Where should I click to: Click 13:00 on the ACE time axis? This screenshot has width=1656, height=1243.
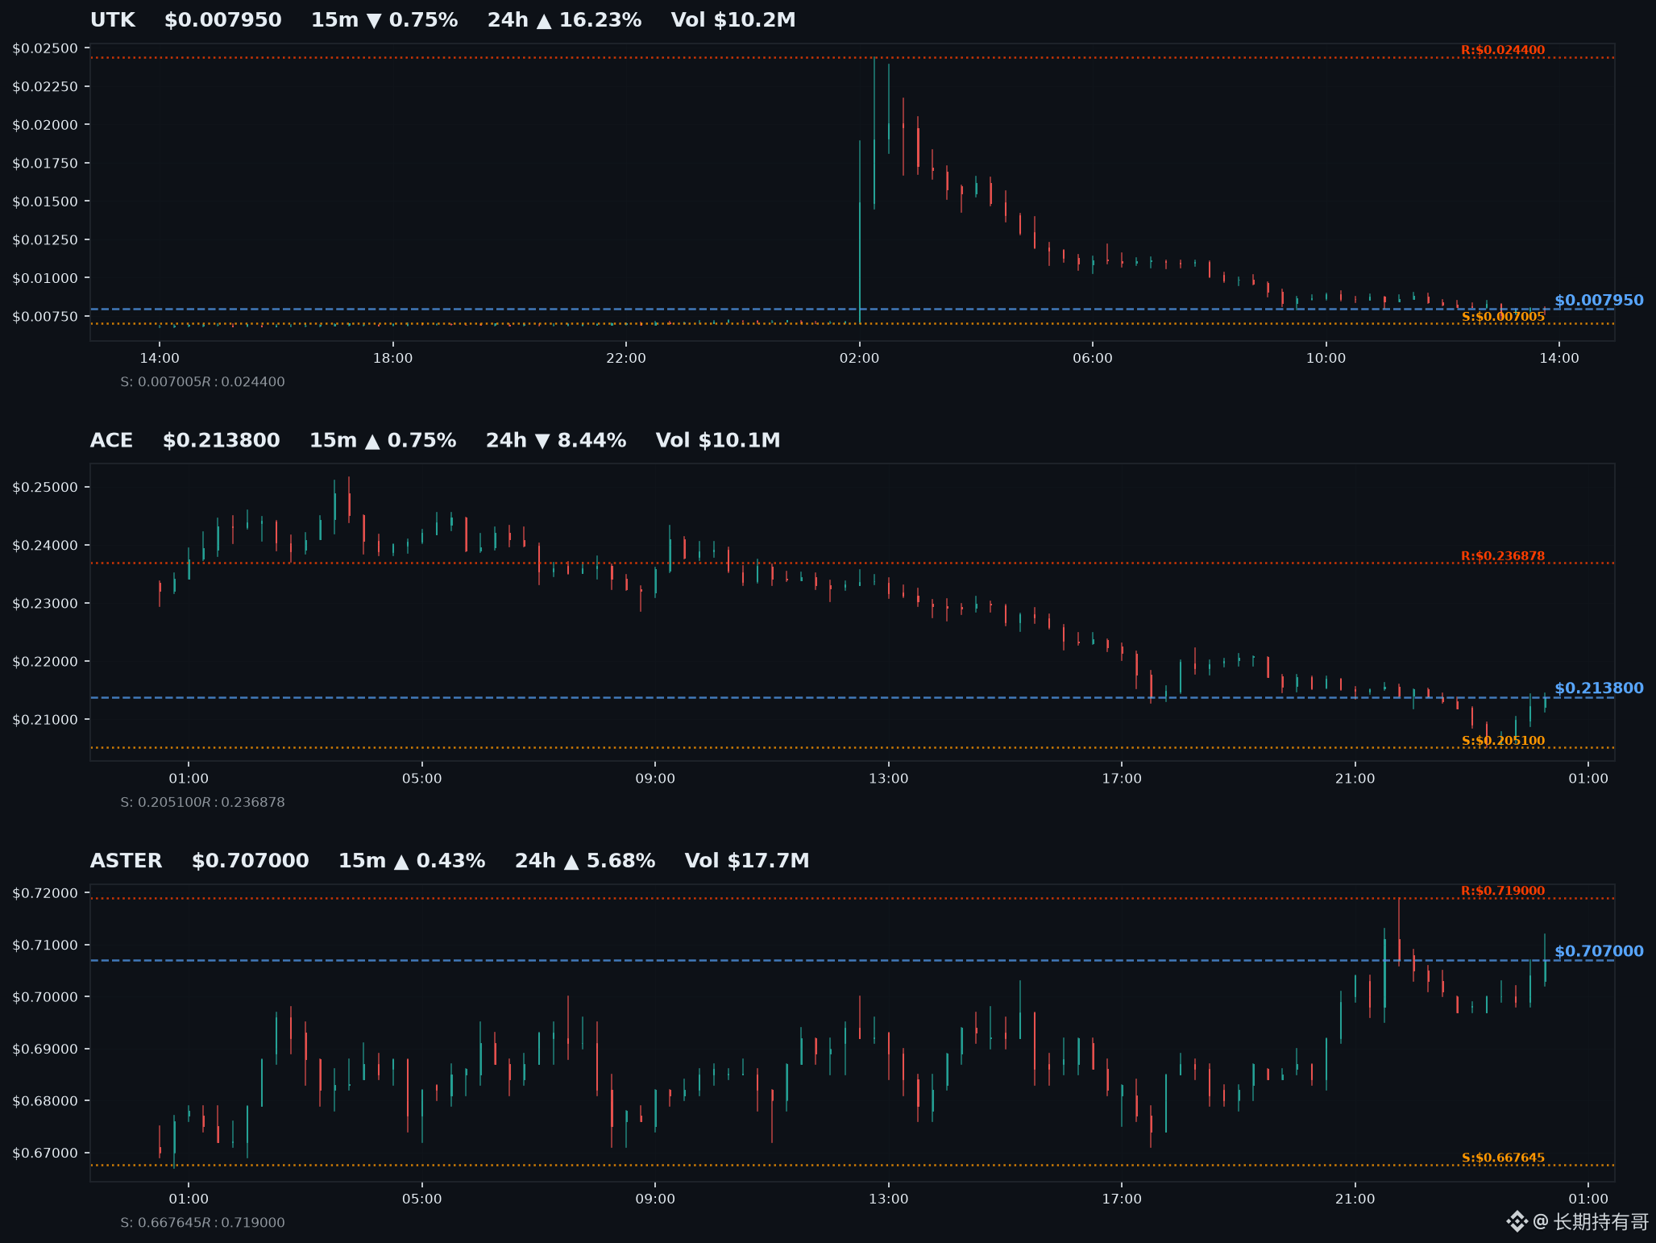click(889, 779)
